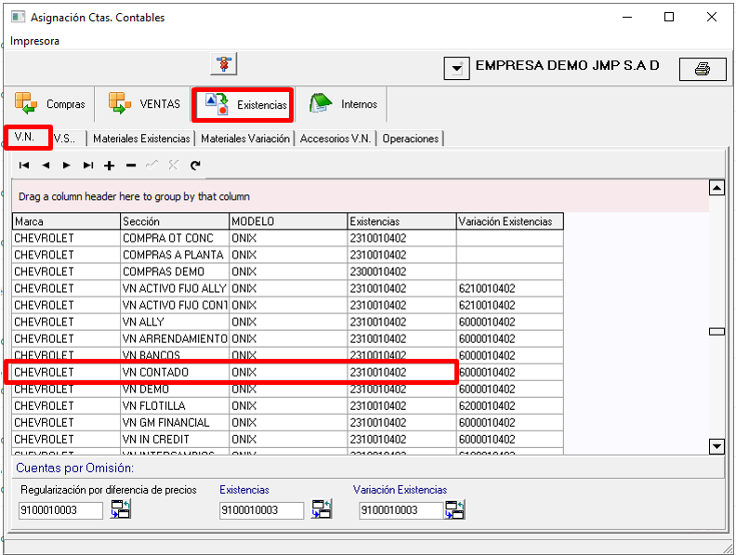Click the Variación Existencias column header

click(508, 221)
